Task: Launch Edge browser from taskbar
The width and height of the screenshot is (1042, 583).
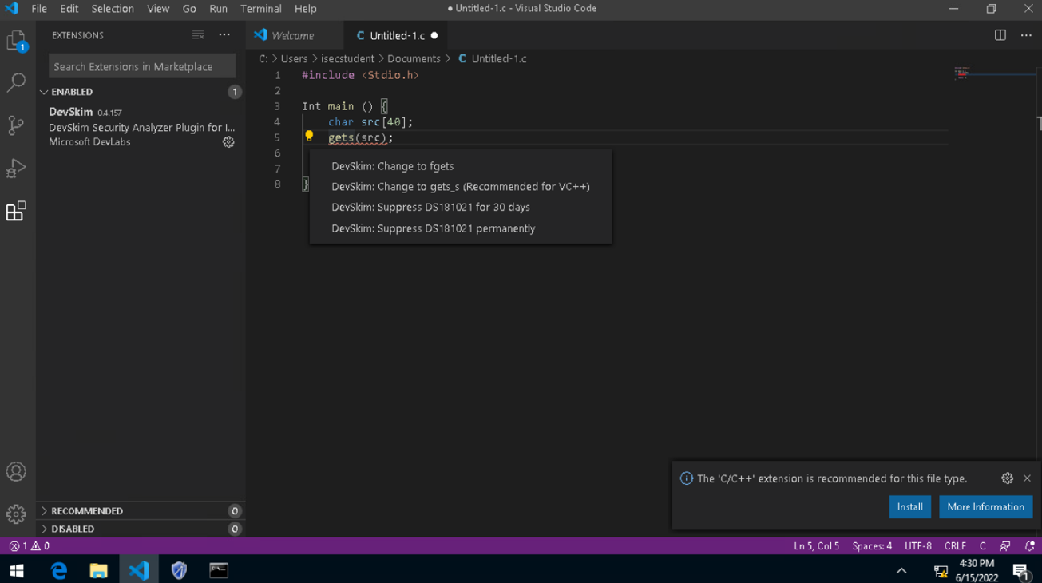Action: tap(58, 570)
